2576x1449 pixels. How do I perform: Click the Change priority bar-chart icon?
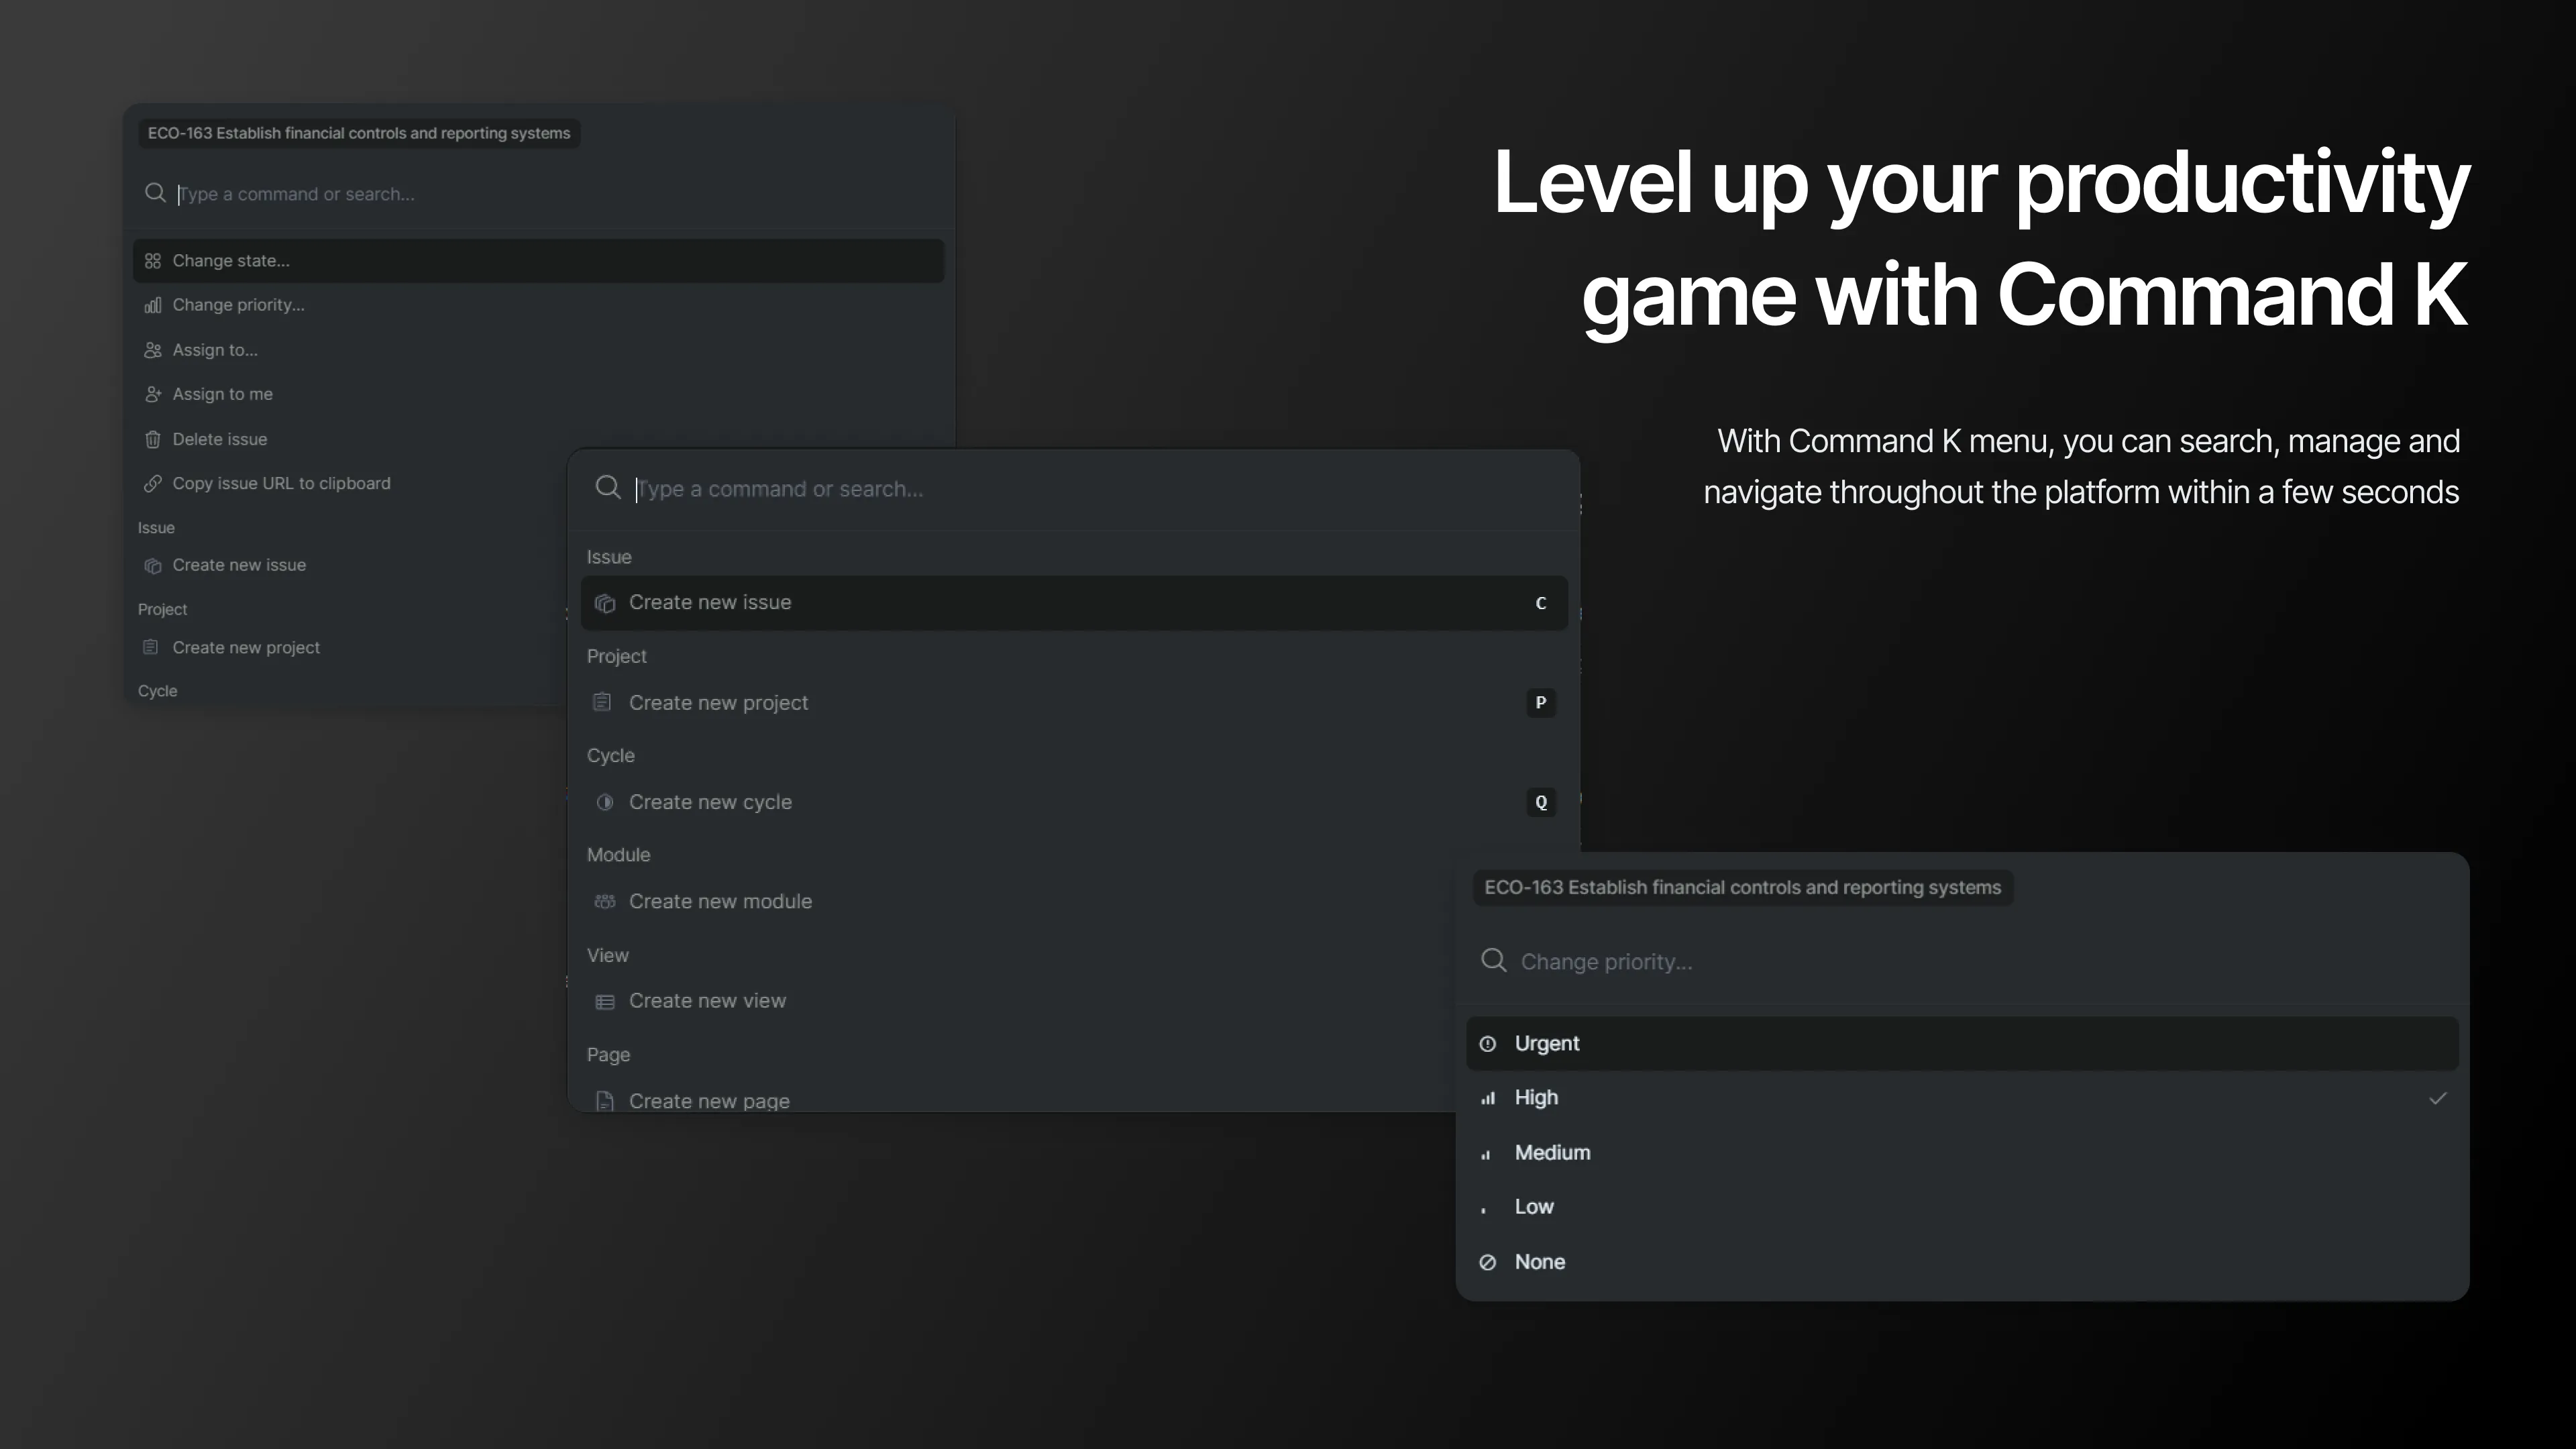tap(153, 305)
